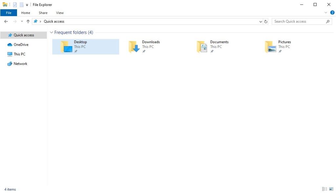Switch to details view from the status bar

coord(324,189)
